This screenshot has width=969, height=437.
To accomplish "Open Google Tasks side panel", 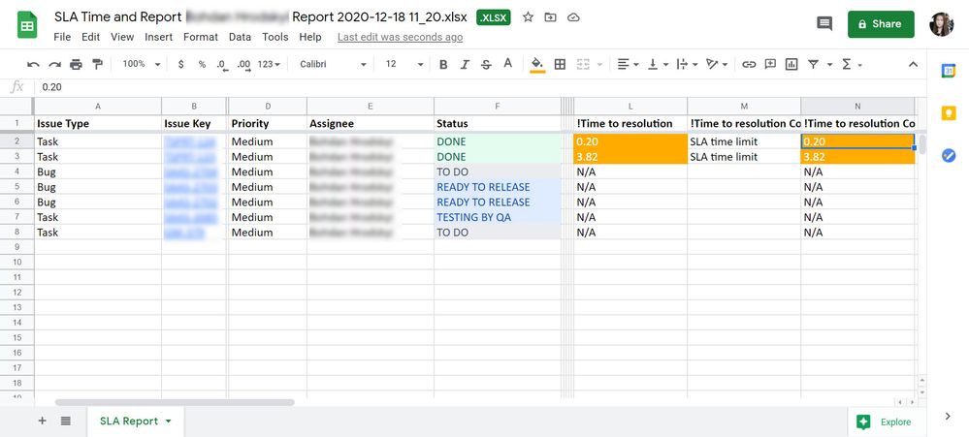I will (x=949, y=156).
